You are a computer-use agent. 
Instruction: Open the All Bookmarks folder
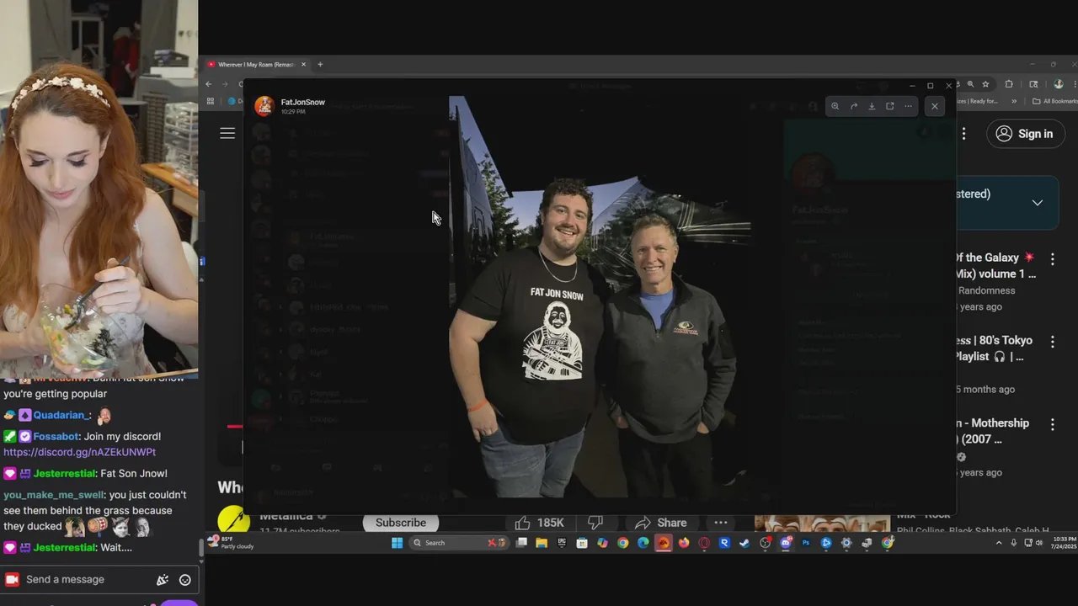(x=1055, y=101)
